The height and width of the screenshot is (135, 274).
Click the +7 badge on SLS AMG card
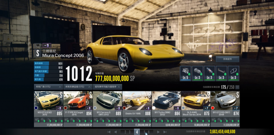[207, 108]
